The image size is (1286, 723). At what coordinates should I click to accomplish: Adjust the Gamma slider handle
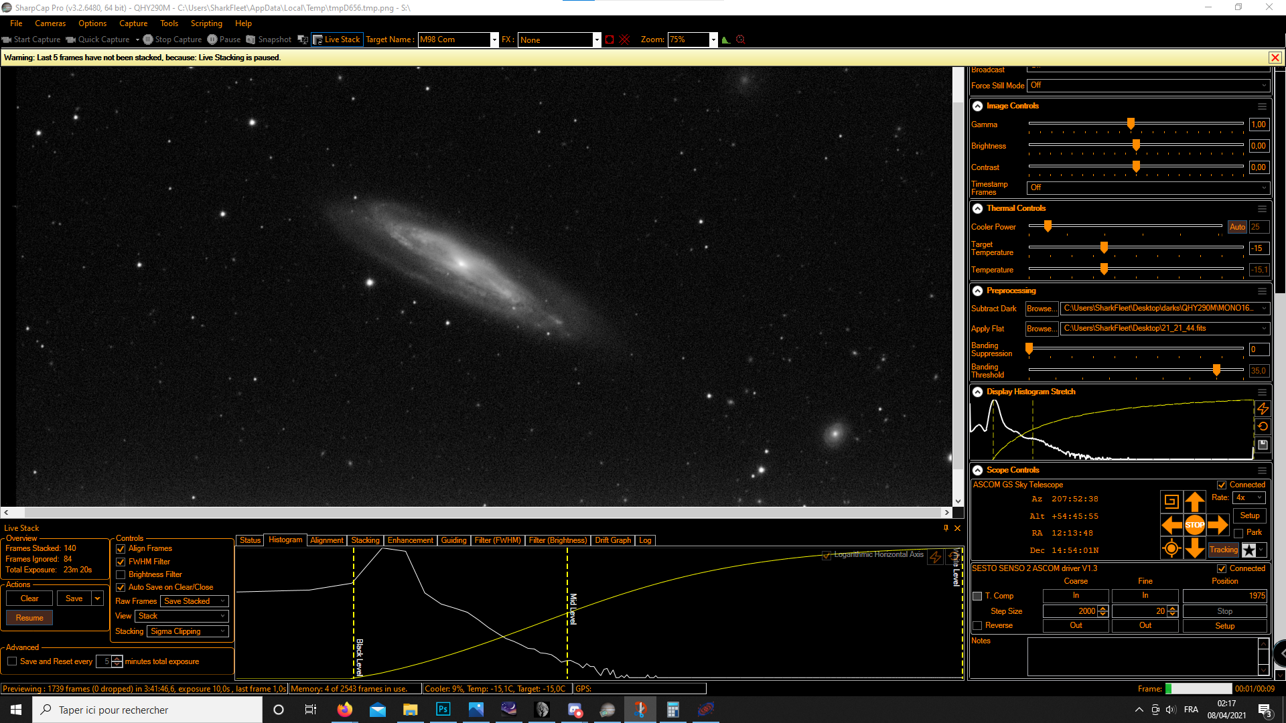[x=1131, y=124]
